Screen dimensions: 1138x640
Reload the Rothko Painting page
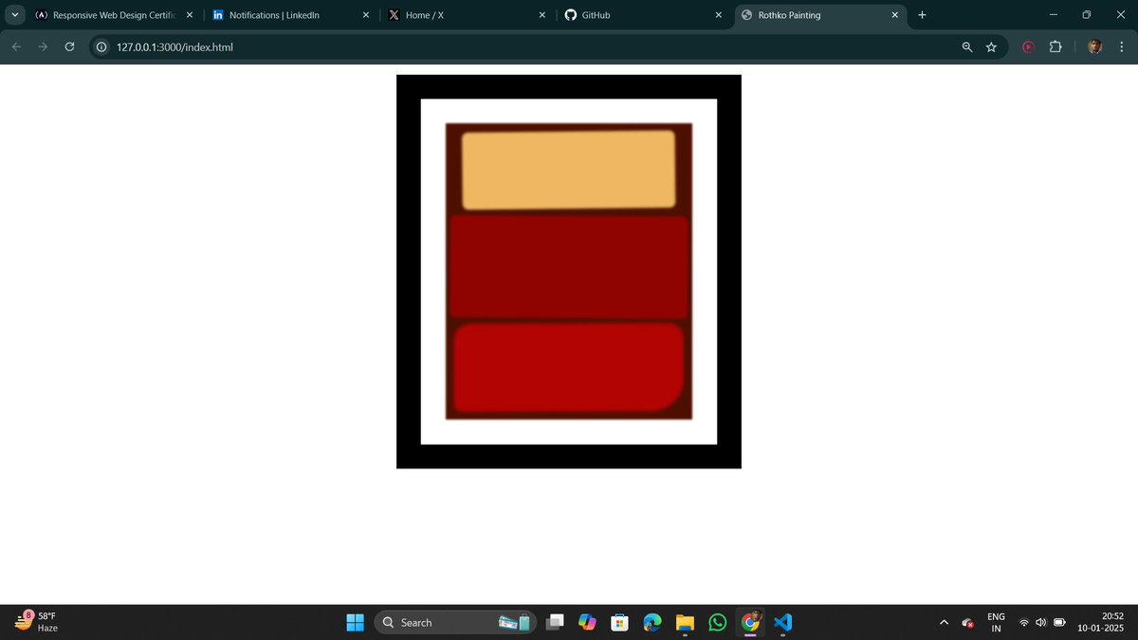pos(69,46)
